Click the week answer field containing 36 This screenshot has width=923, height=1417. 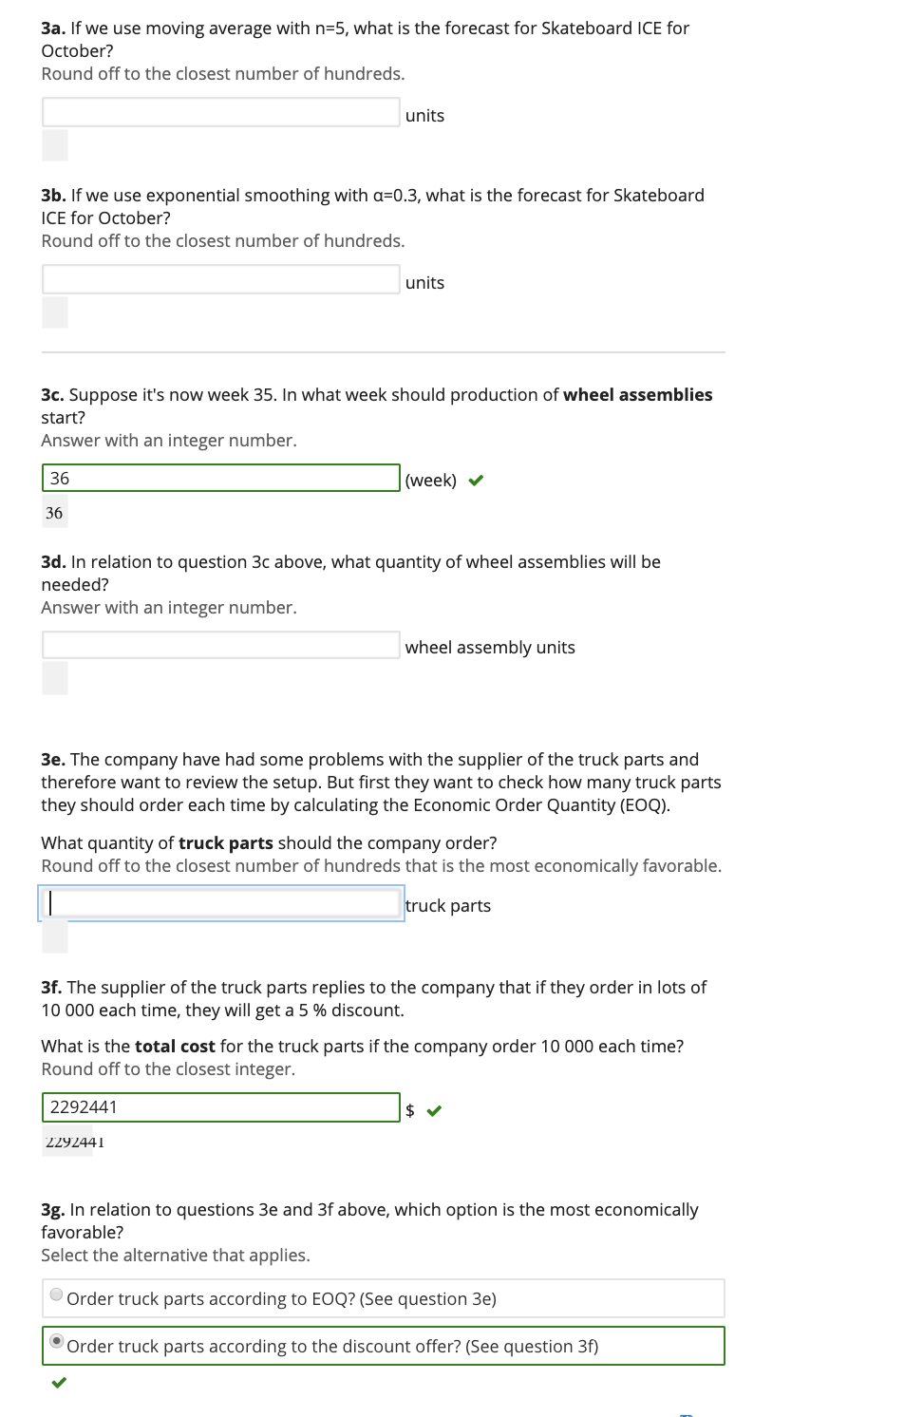pyautogui.click(x=220, y=478)
